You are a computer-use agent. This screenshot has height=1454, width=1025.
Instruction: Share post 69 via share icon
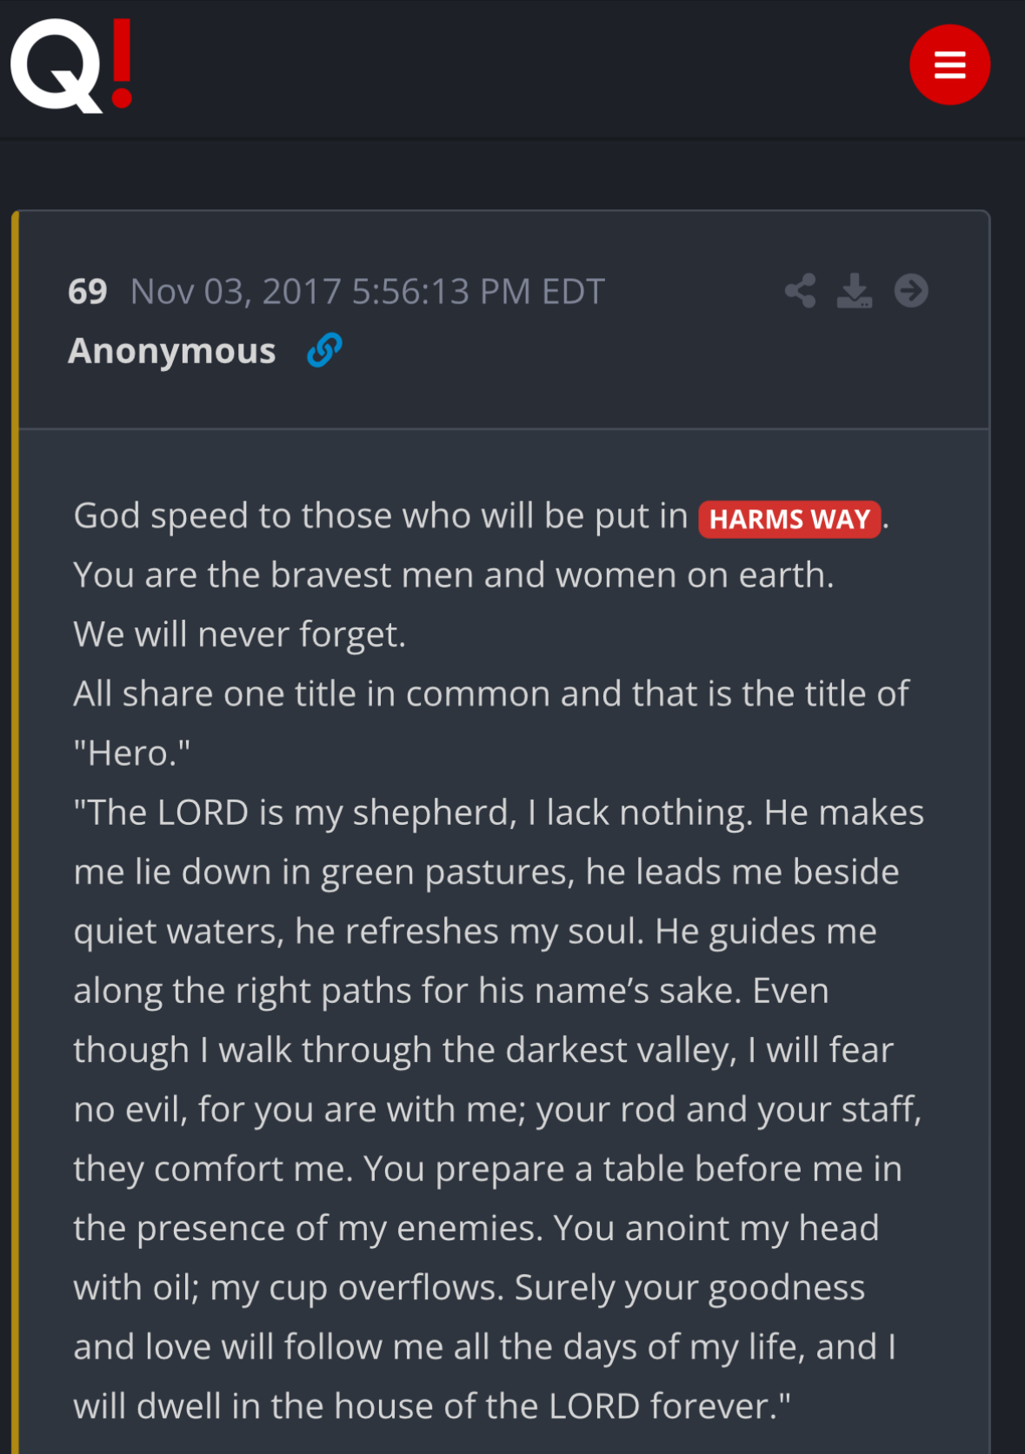tap(800, 291)
